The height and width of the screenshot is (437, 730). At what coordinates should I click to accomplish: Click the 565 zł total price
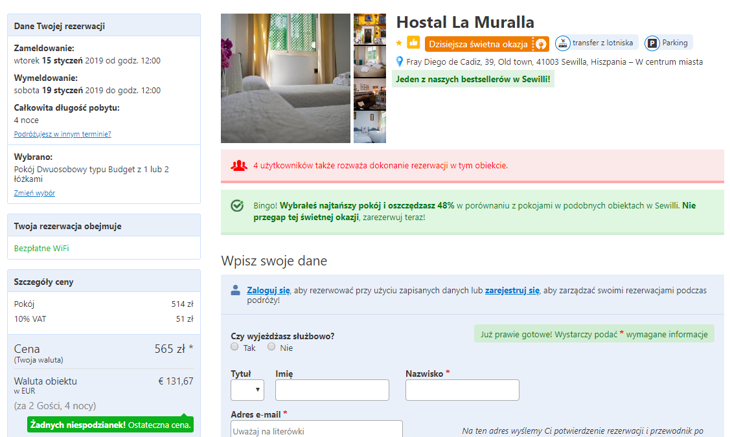coord(174,349)
